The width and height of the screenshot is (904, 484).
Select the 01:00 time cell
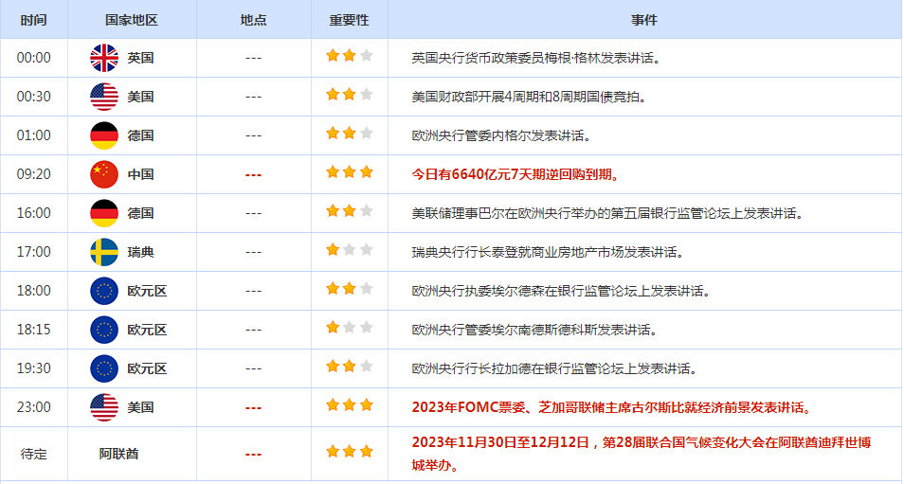[33, 135]
